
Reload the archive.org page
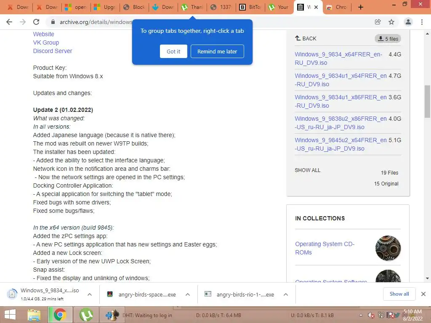pos(36,22)
